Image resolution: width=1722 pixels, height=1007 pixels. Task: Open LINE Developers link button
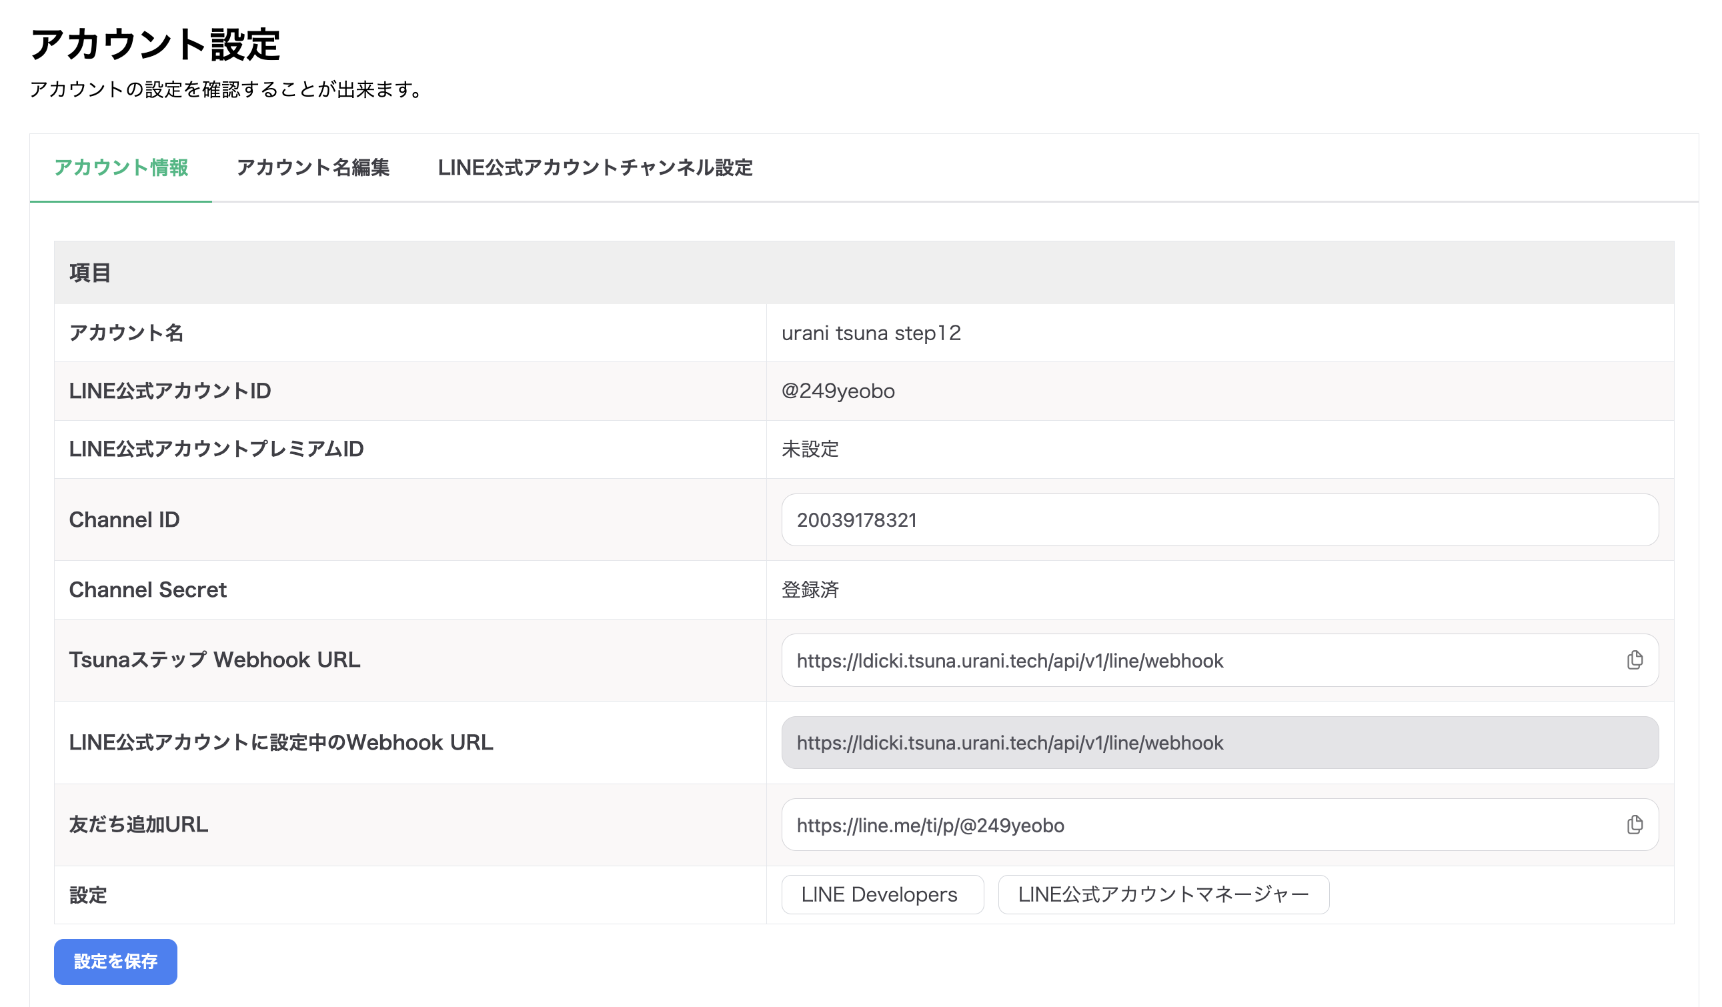[x=882, y=894]
